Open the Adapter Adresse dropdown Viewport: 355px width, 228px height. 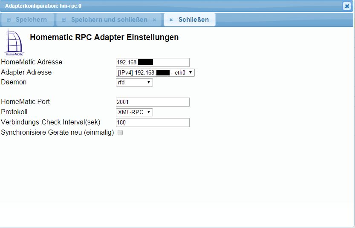point(155,73)
